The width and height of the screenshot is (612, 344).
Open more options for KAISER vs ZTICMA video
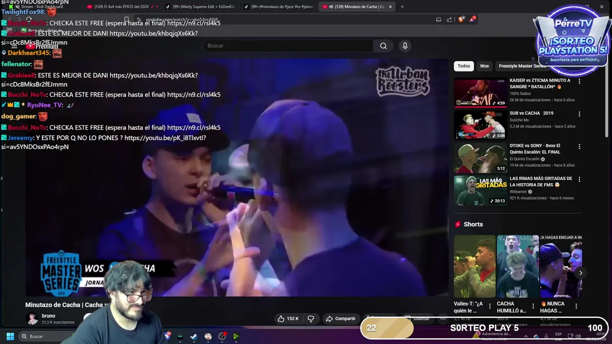coord(579,81)
